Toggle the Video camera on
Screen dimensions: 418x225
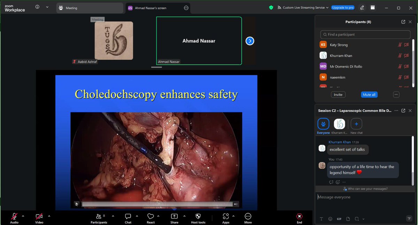click(x=39, y=216)
